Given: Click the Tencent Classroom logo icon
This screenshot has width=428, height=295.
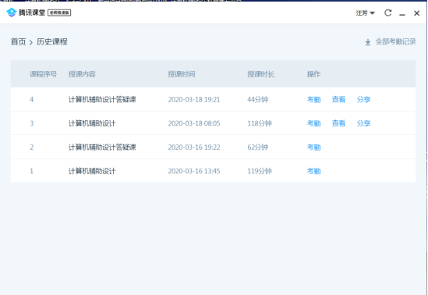Looking at the screenshot, I should pos(12,12).
